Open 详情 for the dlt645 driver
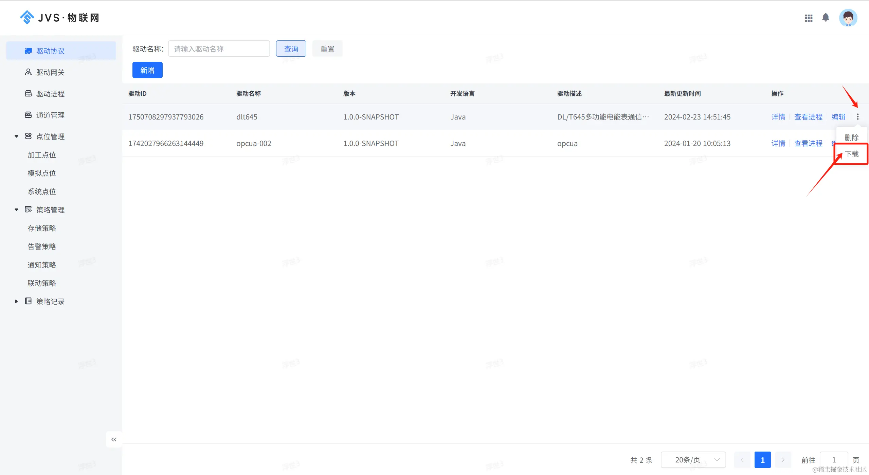Viewport: 869px width, 475px height. (x=778, y=117)
